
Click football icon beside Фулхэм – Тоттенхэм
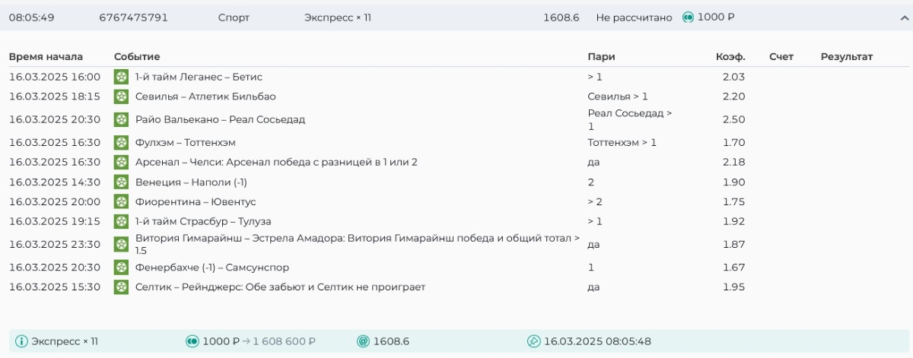121,142
